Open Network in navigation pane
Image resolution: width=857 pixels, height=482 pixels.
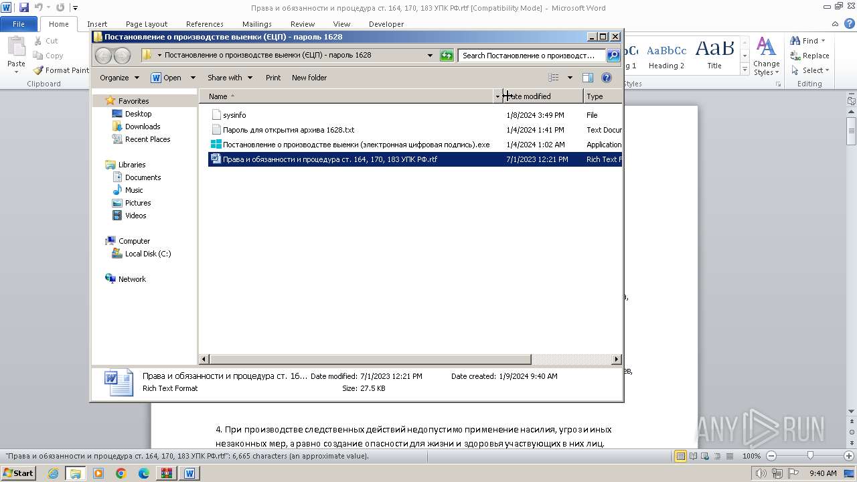[131, 279]
